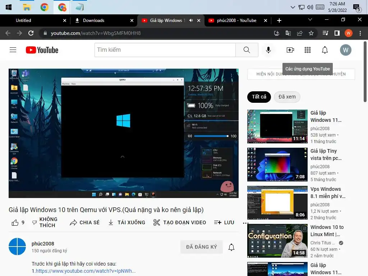Screen dimensions: 368x276
Task: Go back in browser history
Action: (8, 33)
